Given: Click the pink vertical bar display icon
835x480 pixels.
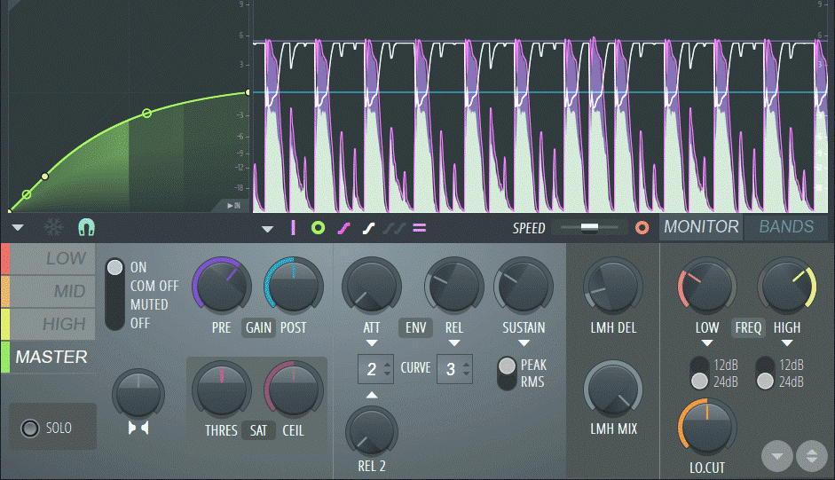Looking at the screenshot, I should [293, 228].
